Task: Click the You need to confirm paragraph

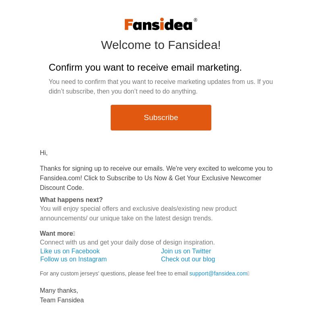Action: click(x=161, y=86)
